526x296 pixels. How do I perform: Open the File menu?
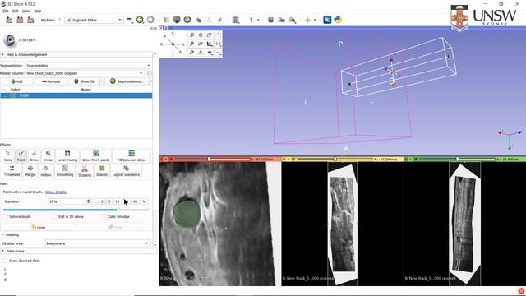click(x=6, y=11)
